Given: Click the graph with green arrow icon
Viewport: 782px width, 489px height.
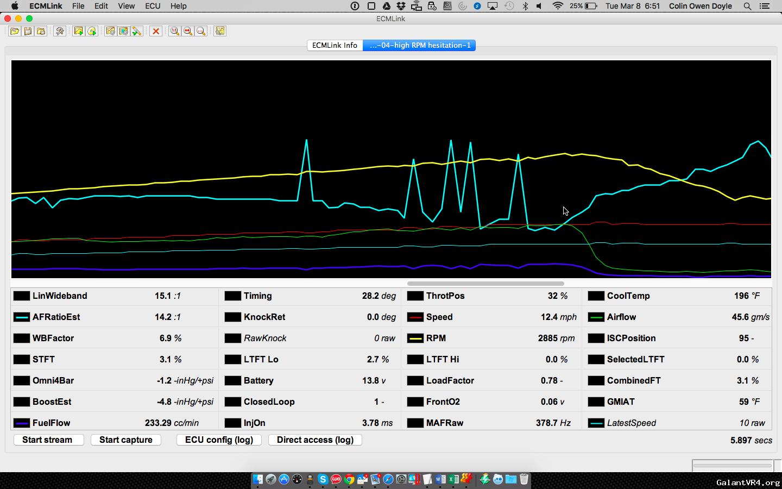Looking at the screenshot, I should pos(79,31).
